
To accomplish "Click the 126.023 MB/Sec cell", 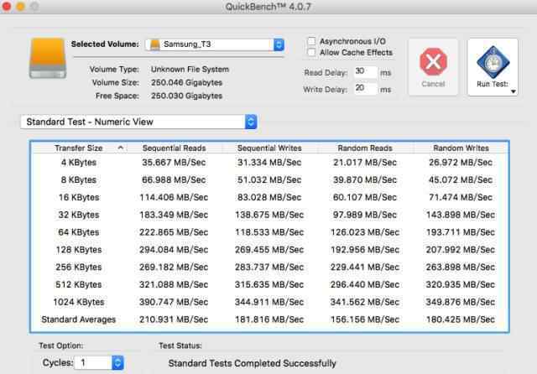I will 365,232.
